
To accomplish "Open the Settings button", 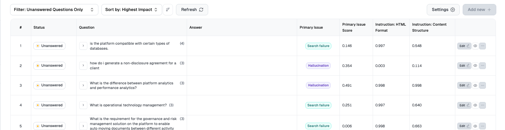I will coord(443,10).
